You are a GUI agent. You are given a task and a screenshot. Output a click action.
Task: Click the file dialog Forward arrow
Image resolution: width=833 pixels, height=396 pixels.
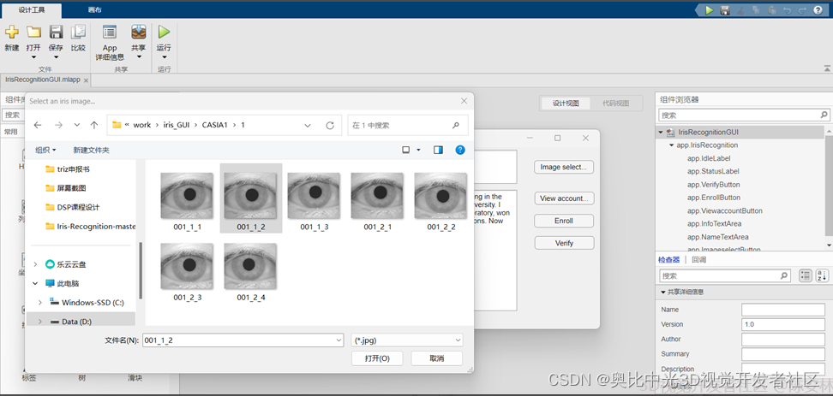coord(58,125)
